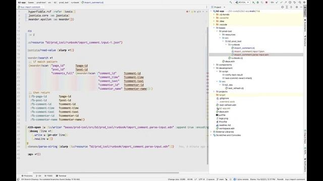Expand the .idea folder
Image resolution: width=323 pixels, height=181 pixels.
(x=214, y=21)
